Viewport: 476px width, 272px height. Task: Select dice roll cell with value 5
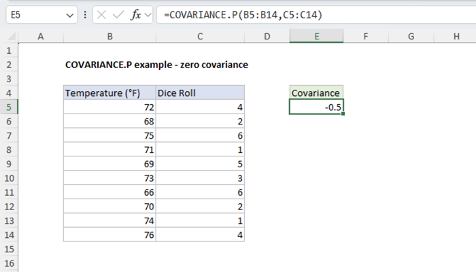click(x=200, y=164)
